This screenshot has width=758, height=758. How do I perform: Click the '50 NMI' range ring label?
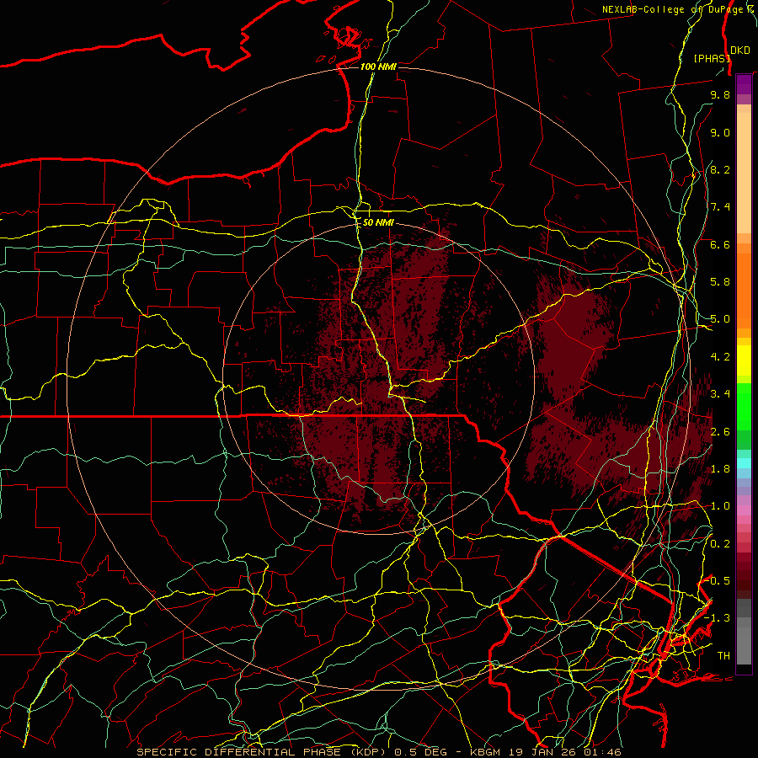378,223
